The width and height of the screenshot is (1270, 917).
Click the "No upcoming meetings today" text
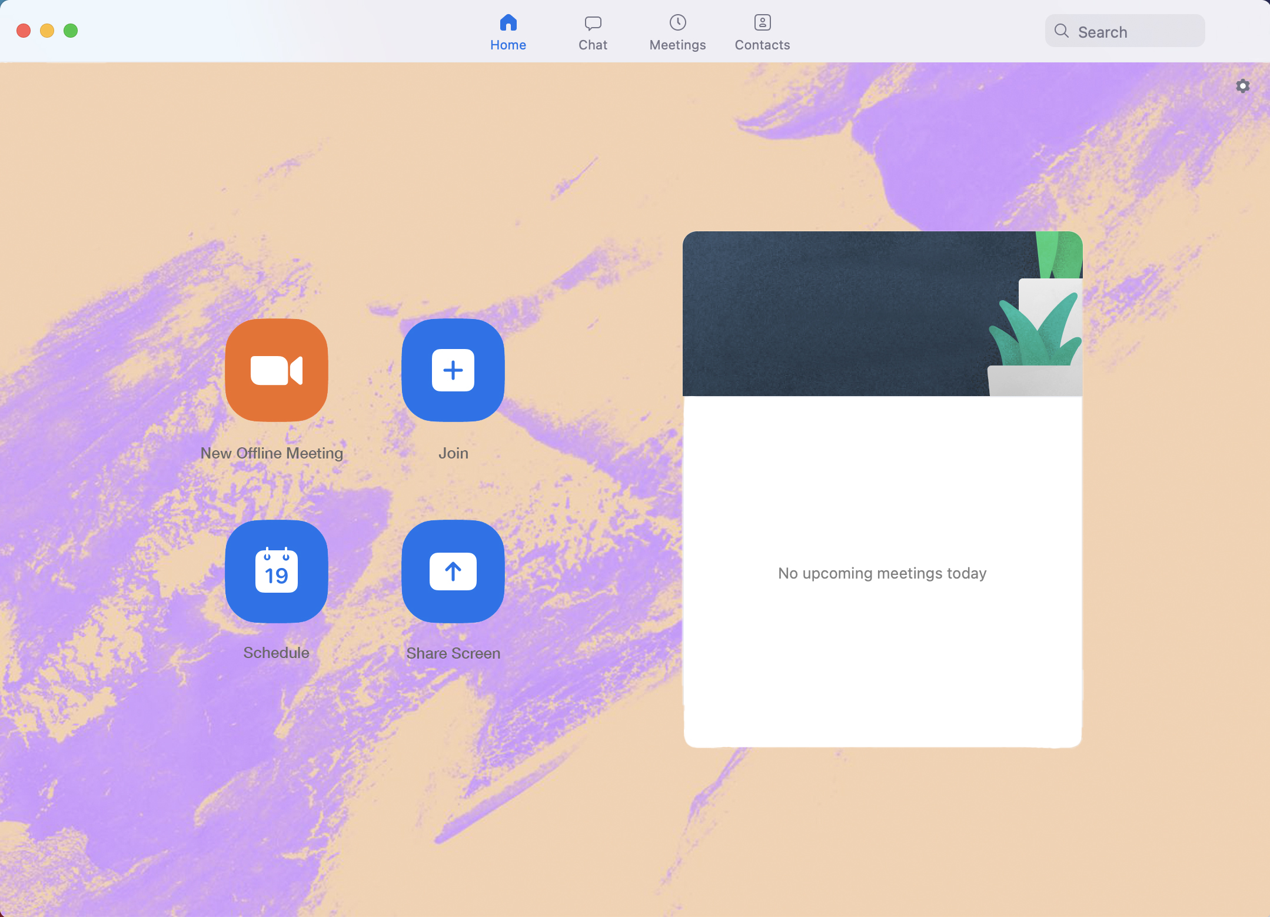point(882,573)
